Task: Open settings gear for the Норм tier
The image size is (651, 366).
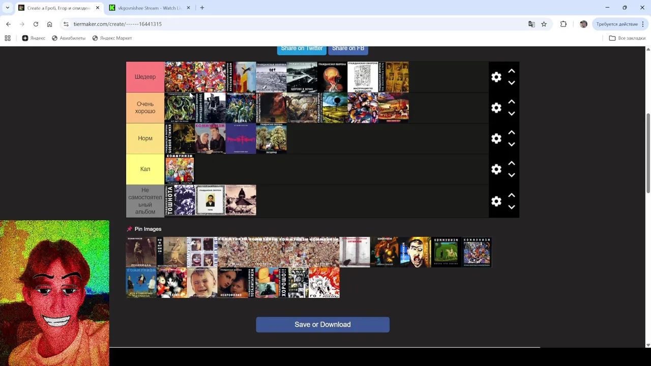Action: [496, 138]
